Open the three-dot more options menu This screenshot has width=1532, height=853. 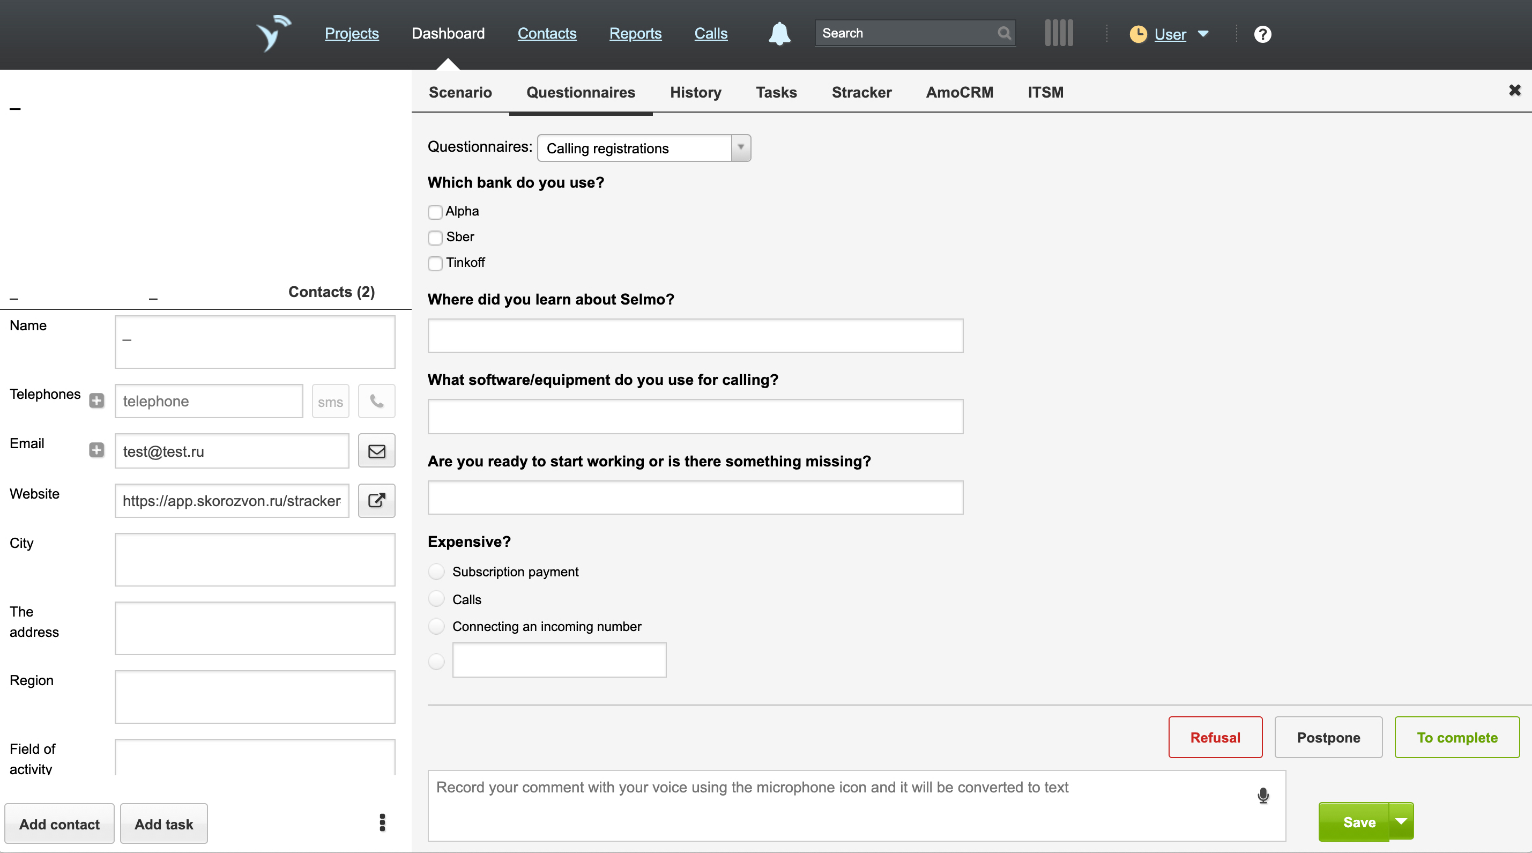pyautogui.click(x=382, y=822)
